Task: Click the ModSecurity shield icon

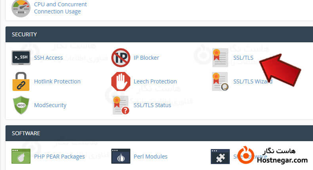Action: pyautogui.click(x=21, y=105)
